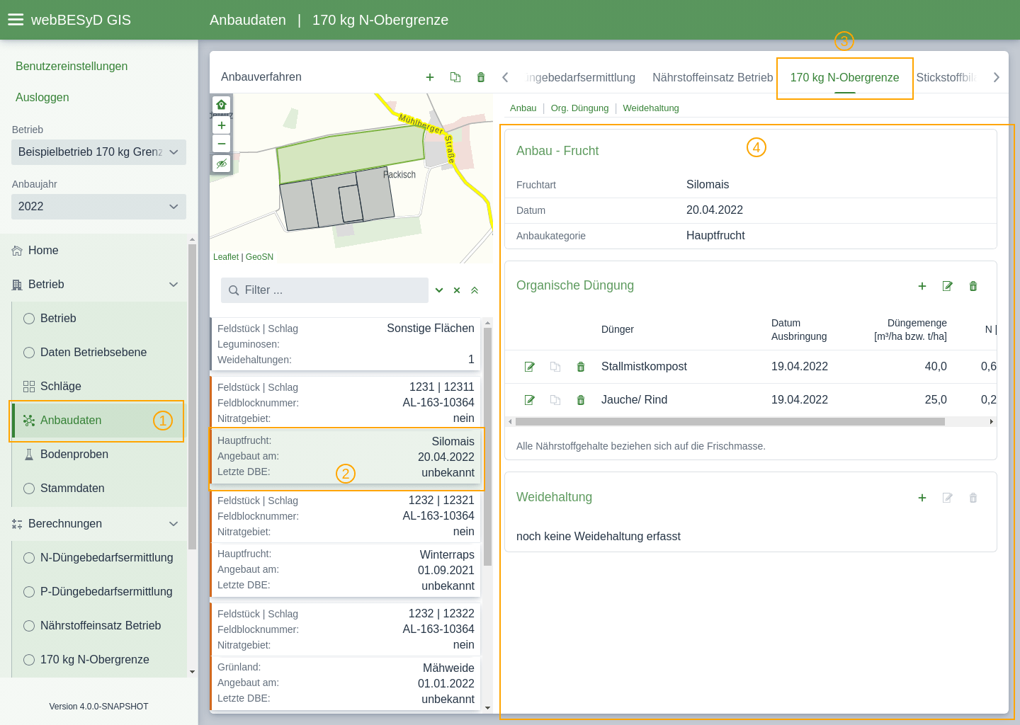Click the Düngung table horizontal scrollbar
This screenshot has width=1020, height=725.
click(x=730, y=421)
